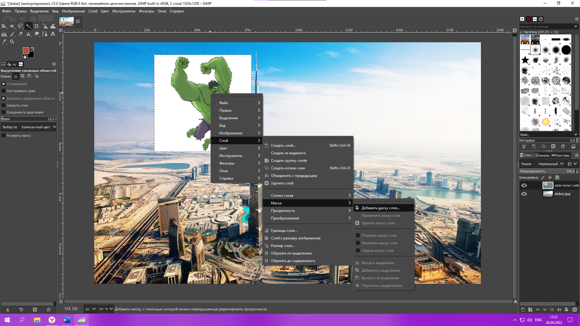The width and height of the screenshot is (580, 326).
Task: Open Выбор по Композитный цвет dropdown
Action: pyautogui.click(x=29, y=127)
